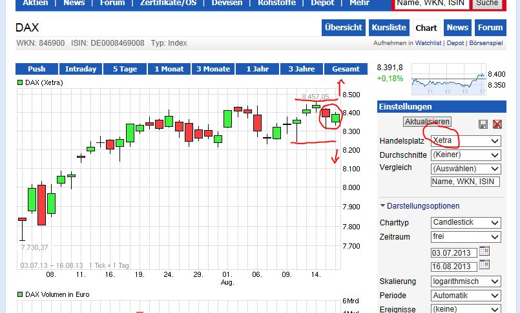Click the intraday mini chart thumbnail
The image size is (520, 313).
(449, 79)
